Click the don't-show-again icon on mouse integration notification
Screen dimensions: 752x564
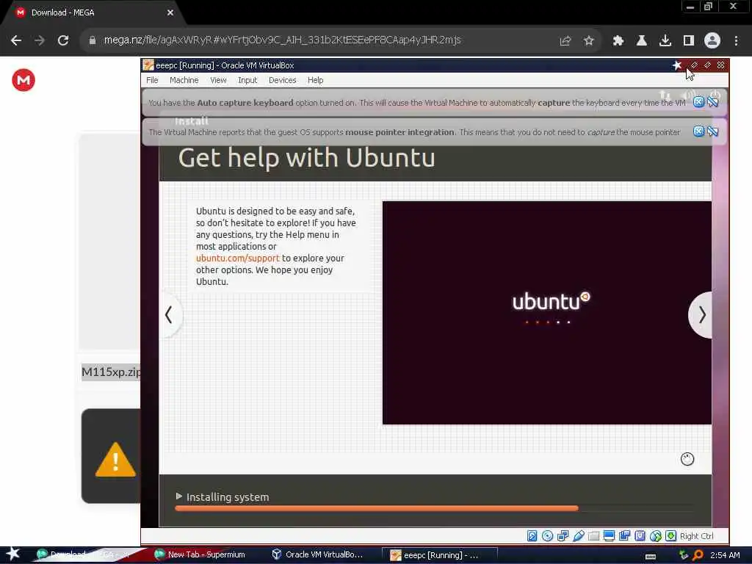point(713,131)
